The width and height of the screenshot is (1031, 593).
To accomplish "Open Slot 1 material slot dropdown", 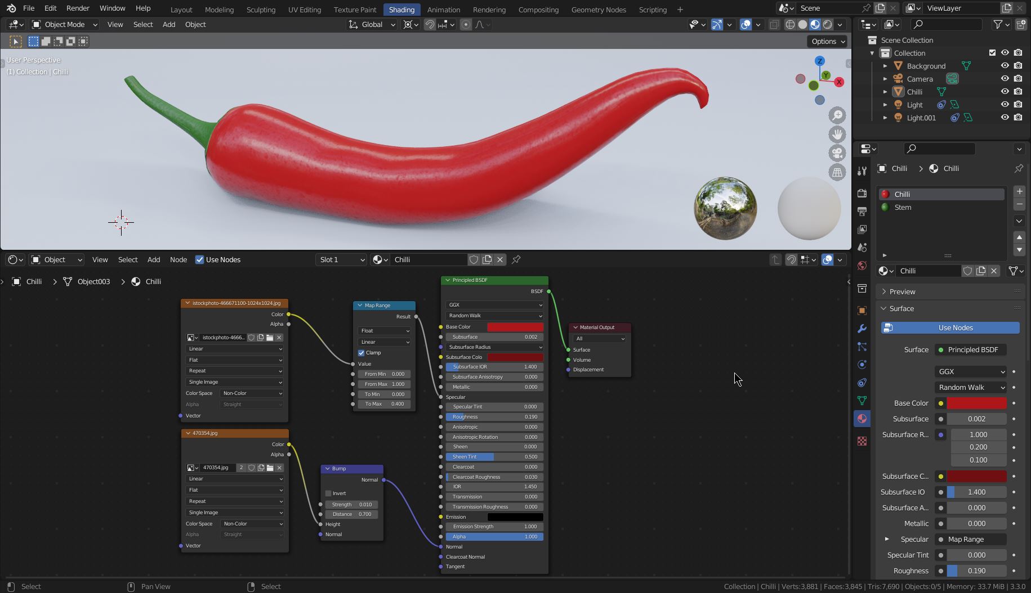I will pos(341,259).
